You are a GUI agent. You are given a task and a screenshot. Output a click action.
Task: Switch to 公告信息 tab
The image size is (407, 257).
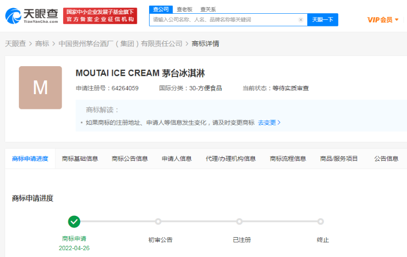(386, 159)
